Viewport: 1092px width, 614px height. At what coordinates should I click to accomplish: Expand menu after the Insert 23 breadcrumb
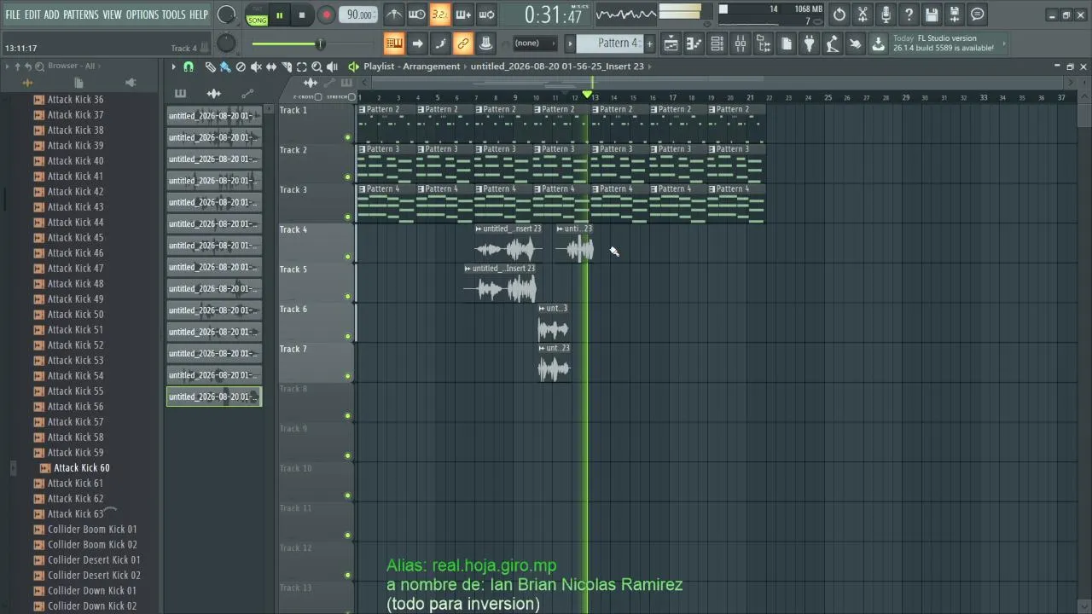coord(650,67)
